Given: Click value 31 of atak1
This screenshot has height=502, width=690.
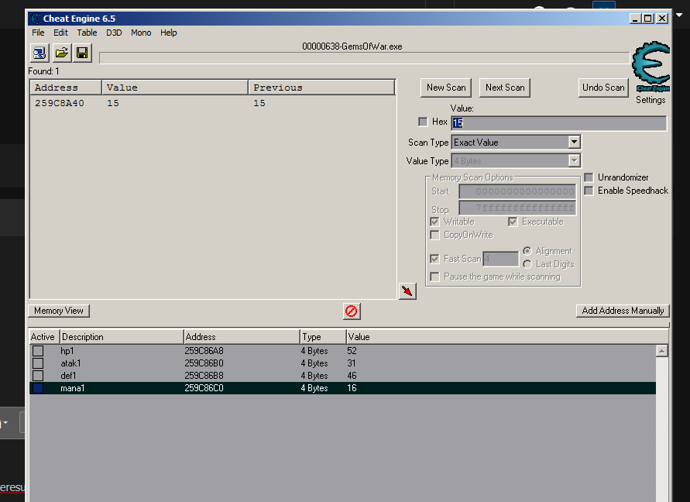Looking at the screenshot, I should click(x=351, y=363).
